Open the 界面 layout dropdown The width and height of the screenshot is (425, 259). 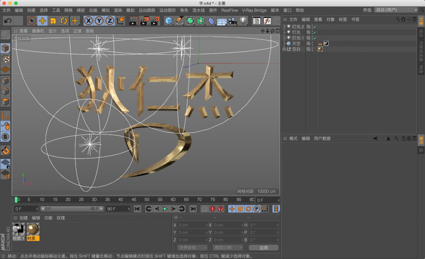[x=396, y=10]
